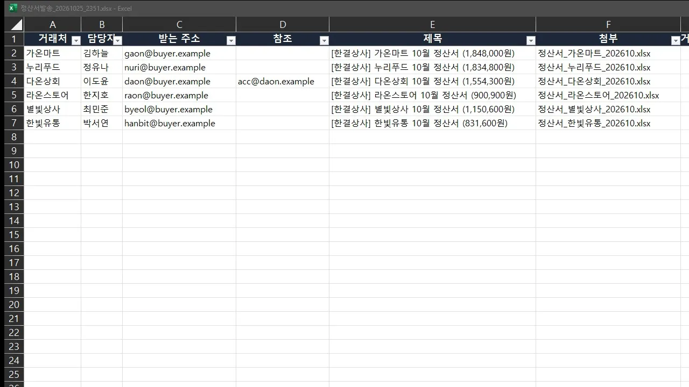The height and width of the screenshot is (387, 689).
Task: Click the 박서연 contact cell
Action: click(102, 123)
